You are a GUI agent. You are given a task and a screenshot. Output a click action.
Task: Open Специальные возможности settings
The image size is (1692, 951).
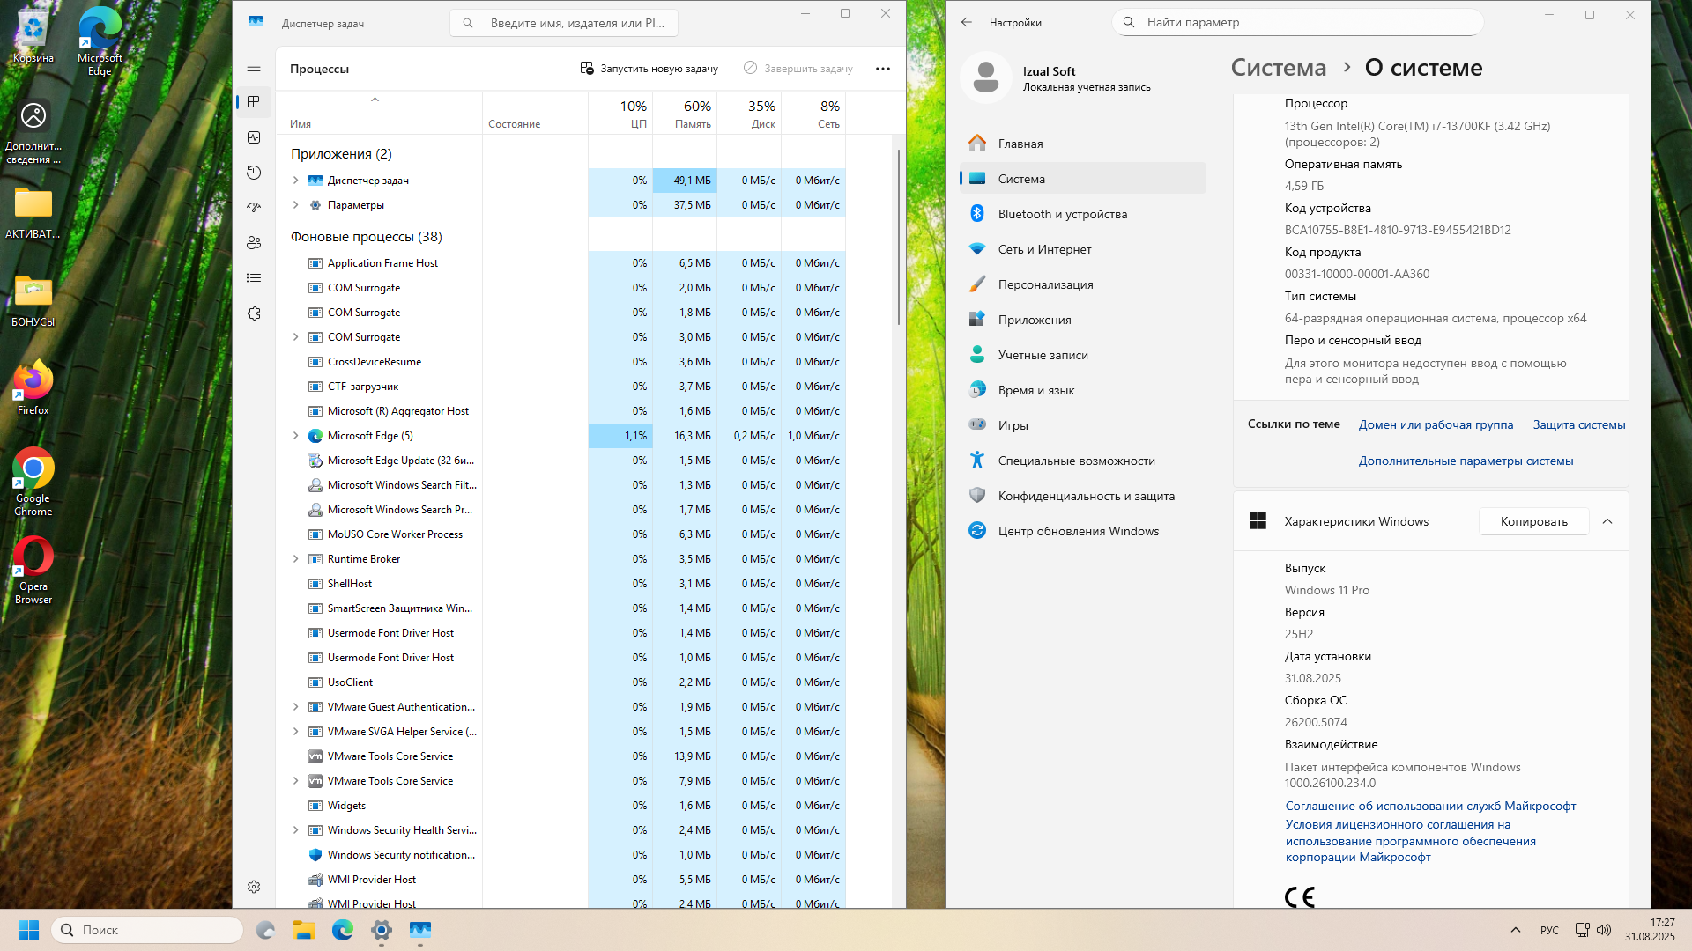(1083, 461)
